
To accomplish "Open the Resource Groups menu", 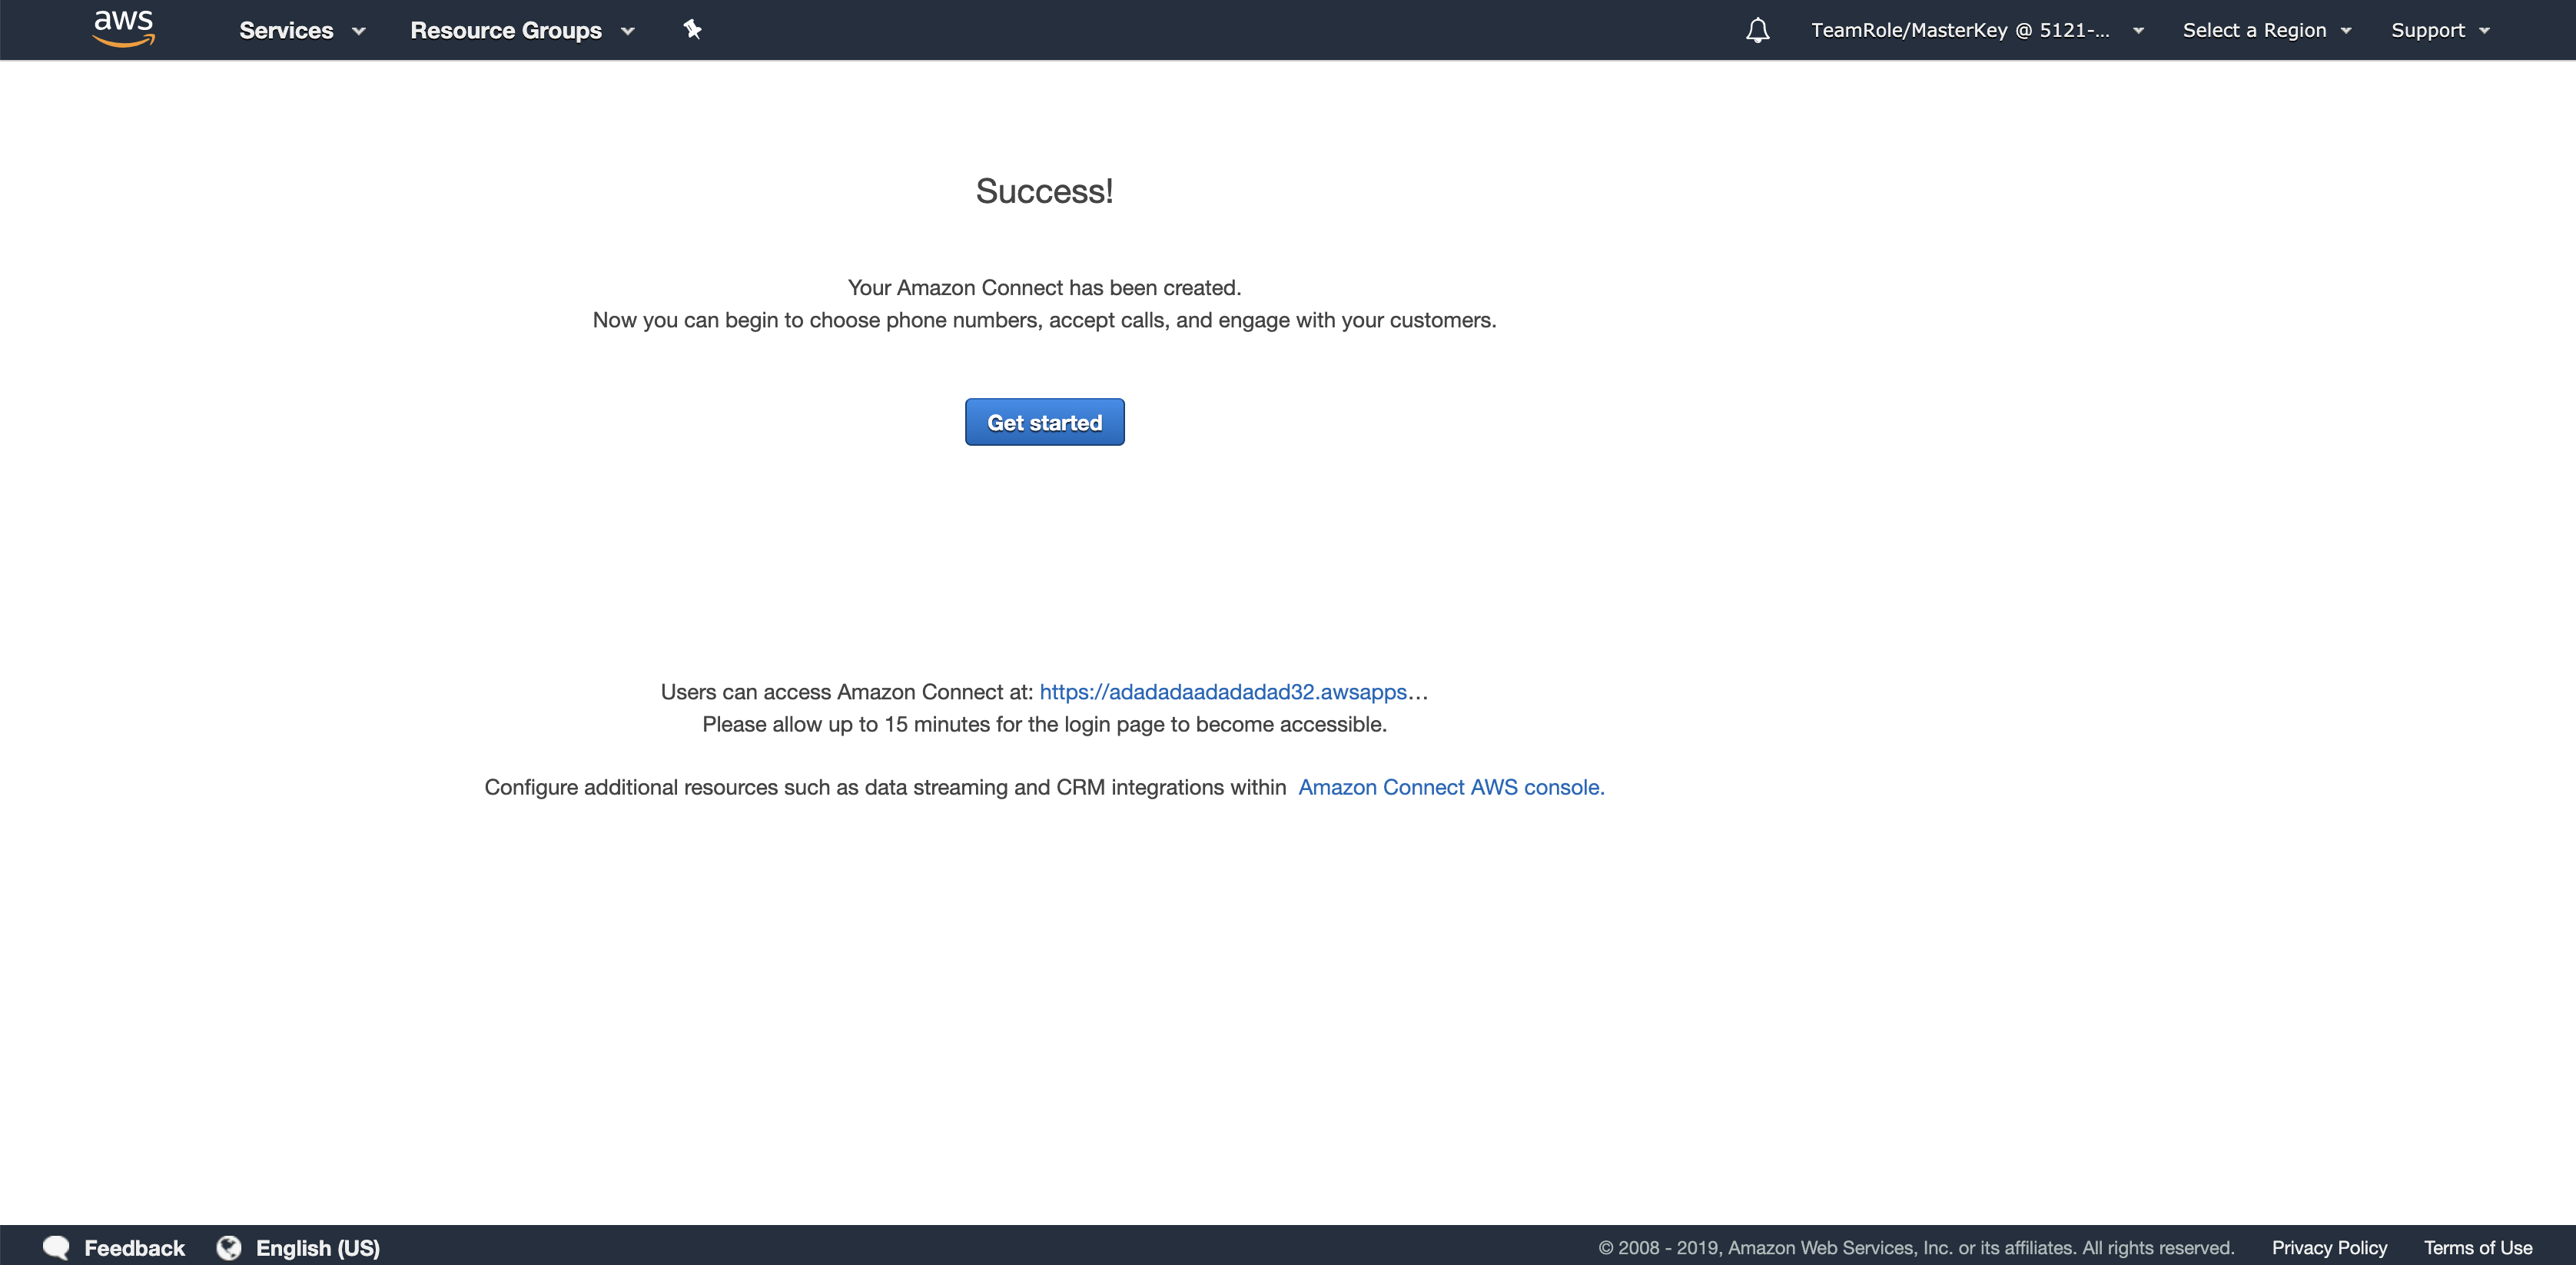I will tap(506, 30).
